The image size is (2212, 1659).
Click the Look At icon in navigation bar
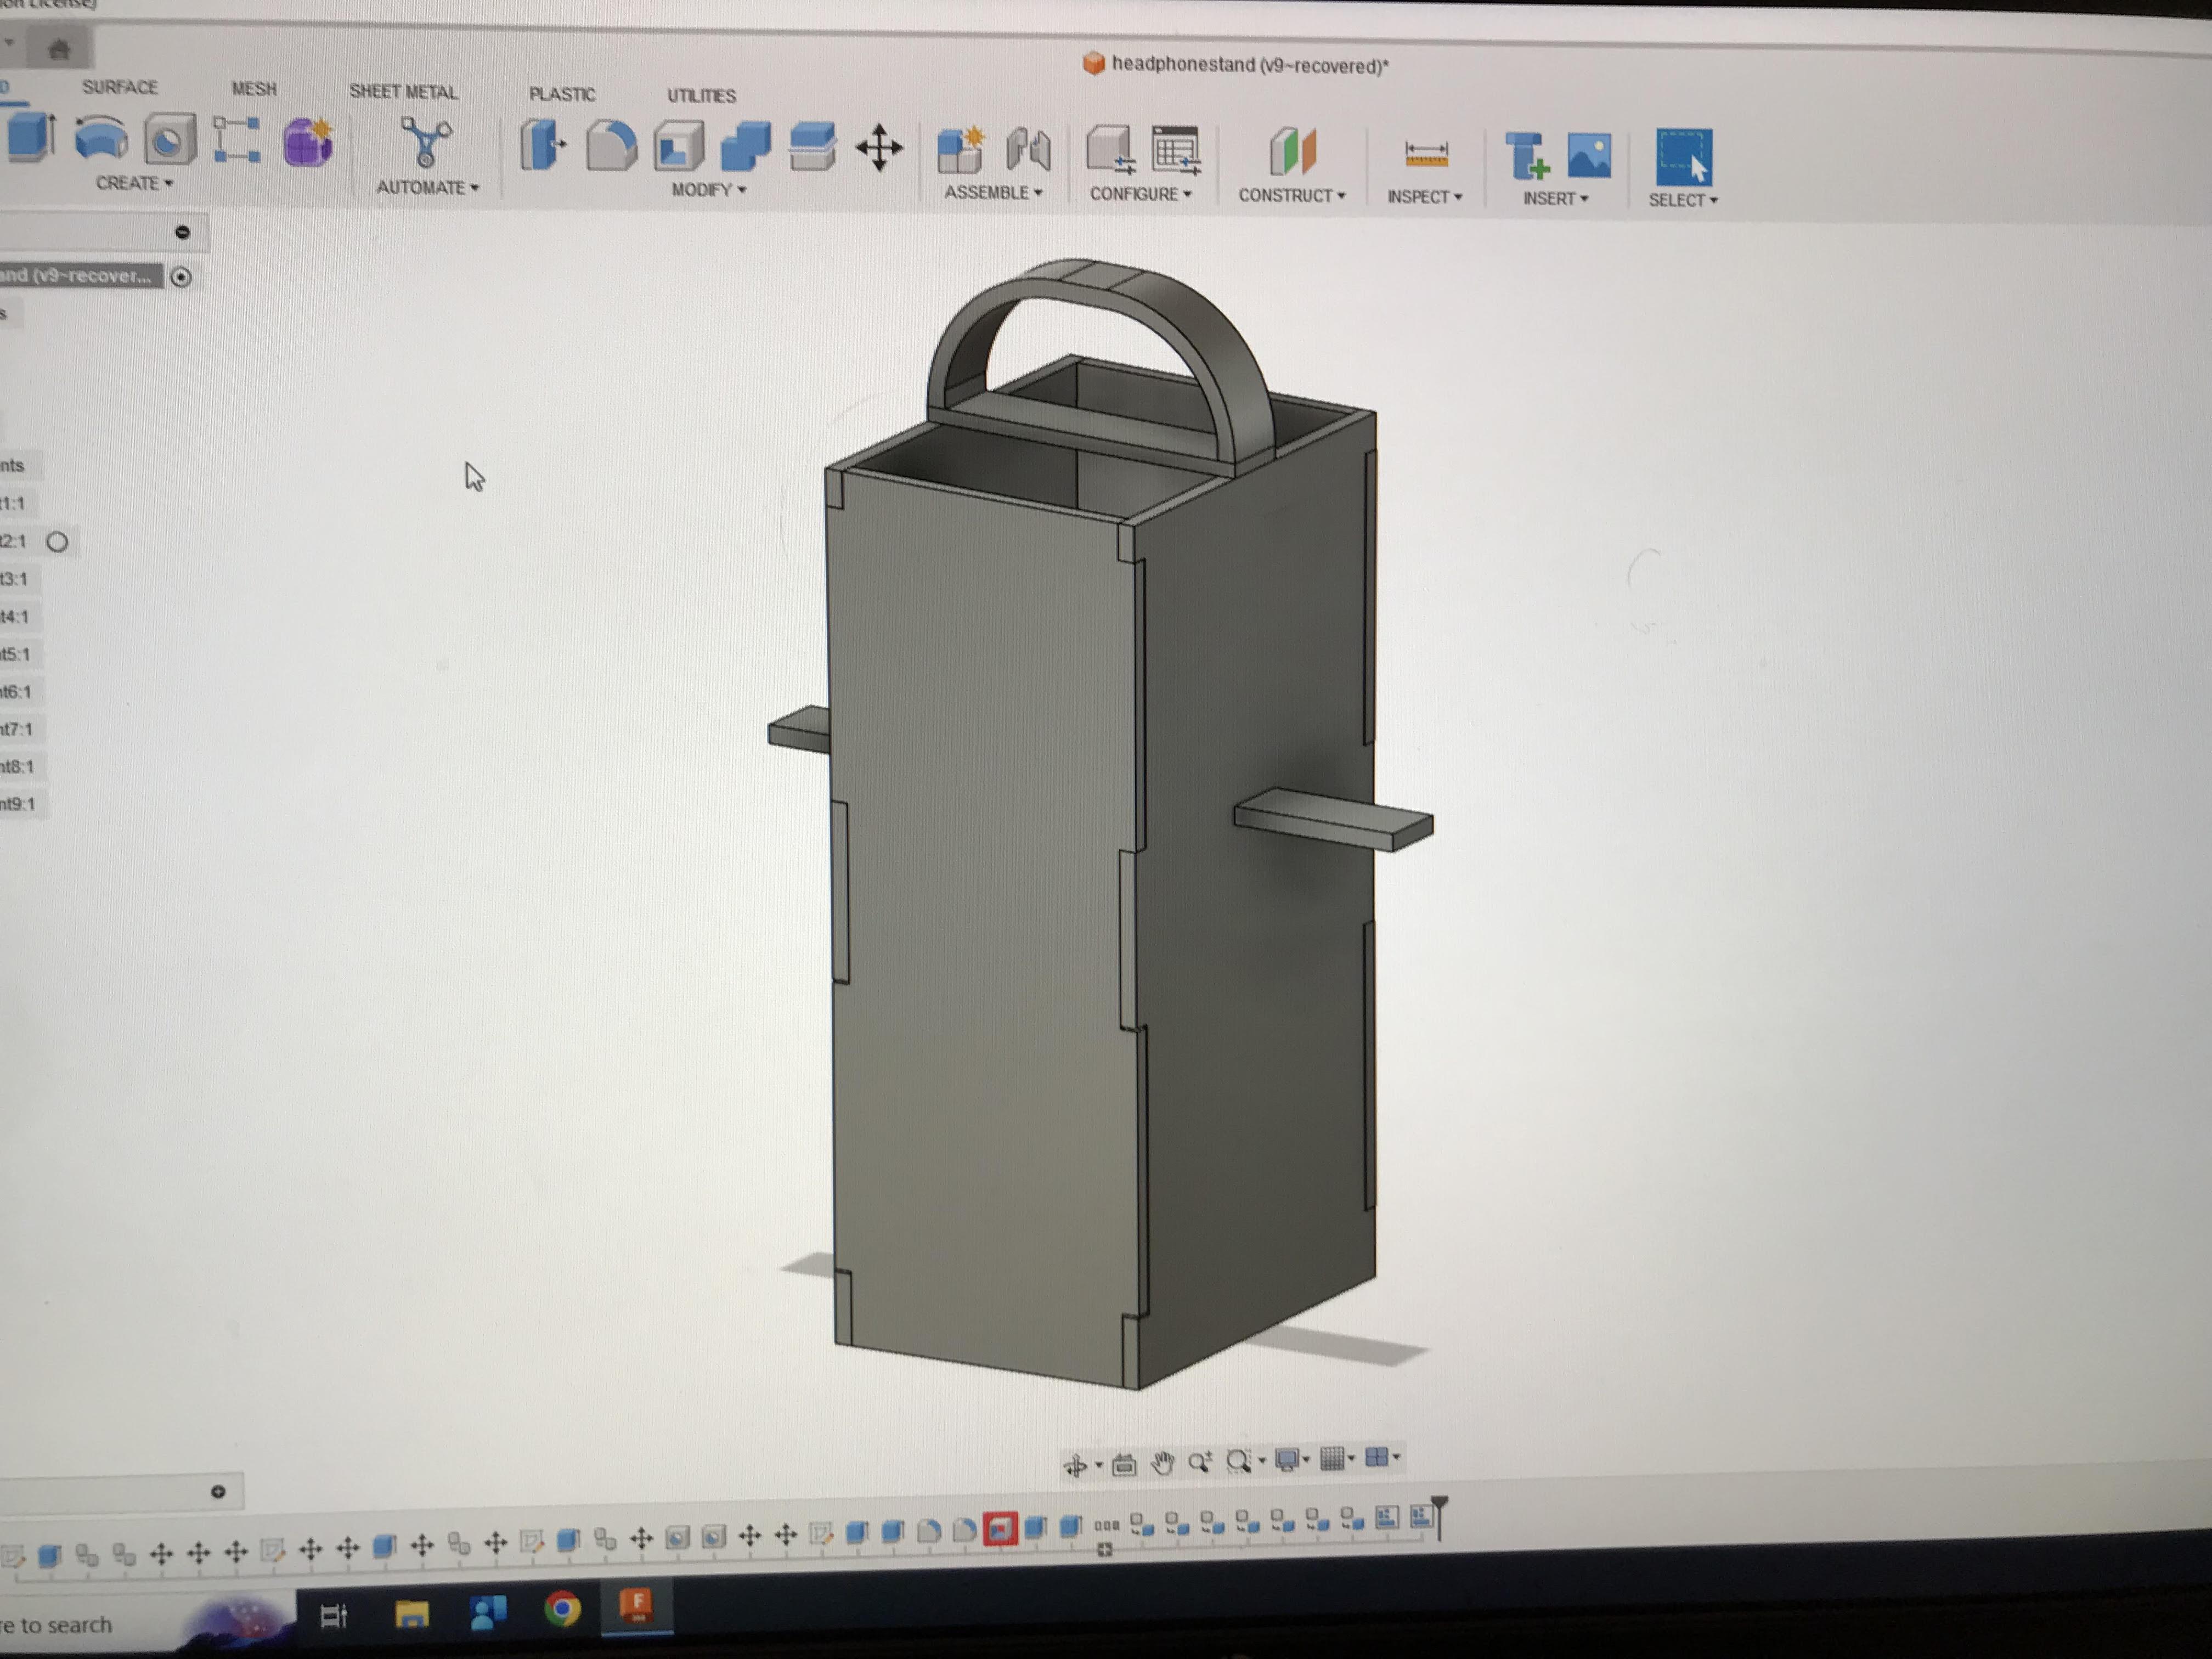point(1124,1465)
